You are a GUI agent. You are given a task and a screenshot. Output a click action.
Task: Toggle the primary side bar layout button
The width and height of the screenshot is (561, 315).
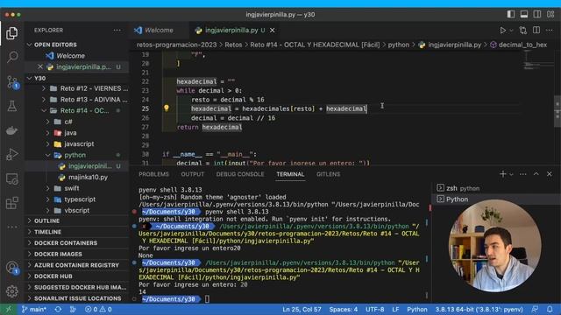tap(511, 14)
